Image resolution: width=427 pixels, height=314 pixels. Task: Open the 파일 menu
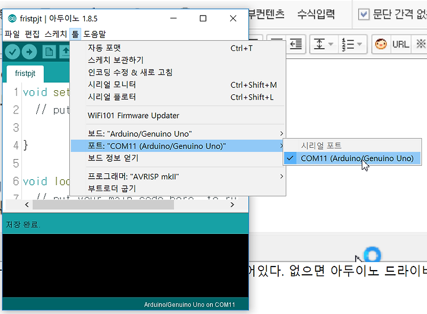[12, 34]
